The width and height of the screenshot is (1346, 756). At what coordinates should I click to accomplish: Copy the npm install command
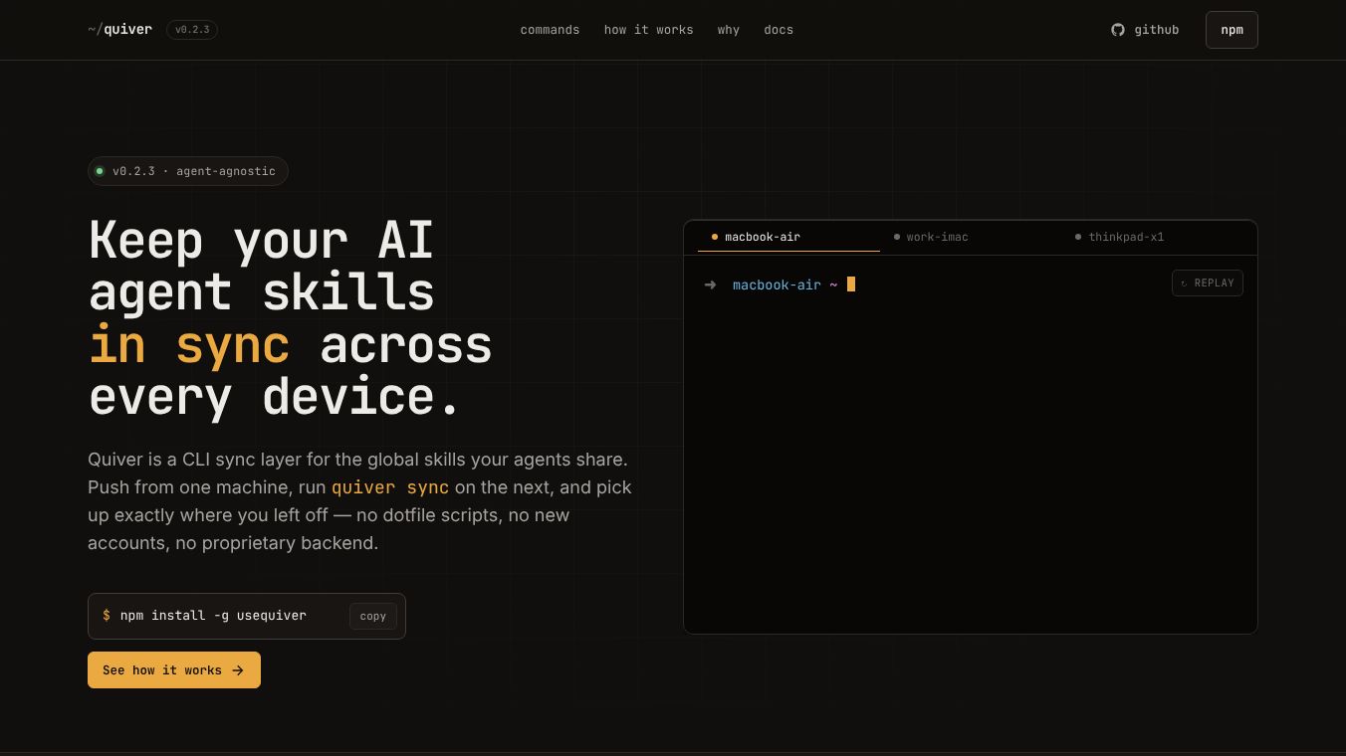pyautogui.click(x=373, y=616)
